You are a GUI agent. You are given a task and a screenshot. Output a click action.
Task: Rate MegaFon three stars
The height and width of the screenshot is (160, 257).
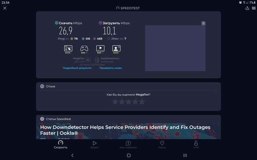point(128,102)
